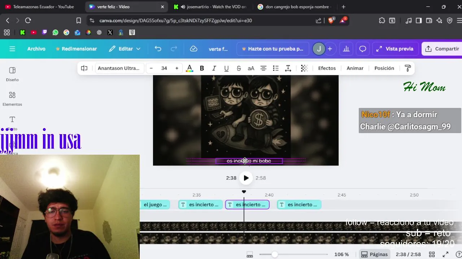Click the Compartir button
Viewport: 462px width, 259px height.
(442, 49)
